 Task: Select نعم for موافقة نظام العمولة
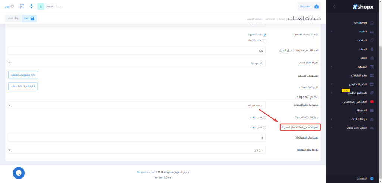[x=264, y=117]
